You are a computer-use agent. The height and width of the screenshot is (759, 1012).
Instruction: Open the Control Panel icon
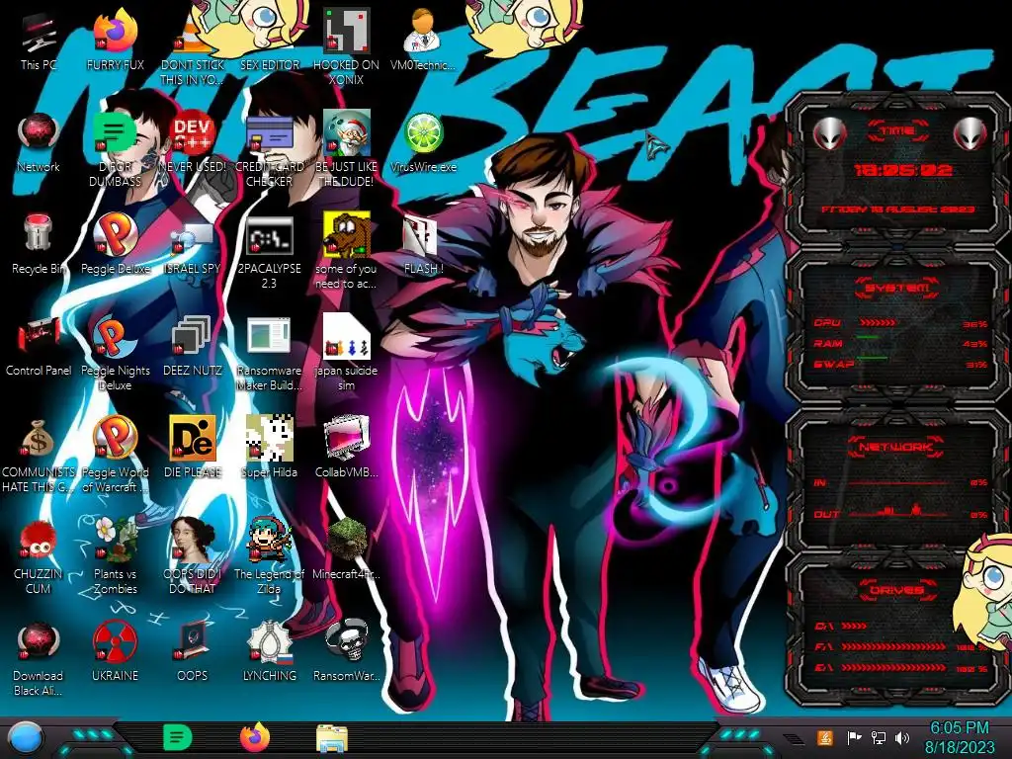tap(39, 336)
